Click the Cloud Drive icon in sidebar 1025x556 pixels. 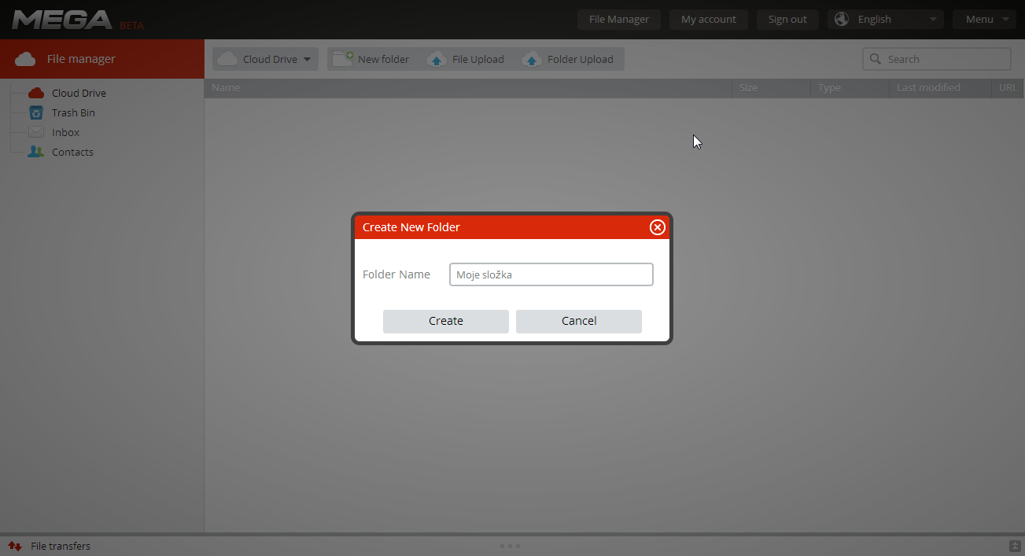click(36, 93)
